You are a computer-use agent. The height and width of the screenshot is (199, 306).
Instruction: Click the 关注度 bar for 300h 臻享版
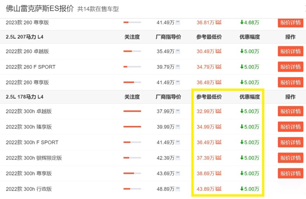pos(132,127)
